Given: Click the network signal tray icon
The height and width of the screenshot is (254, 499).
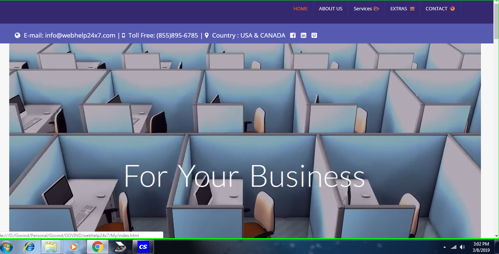Looking at the screenshot, I should point(454,247).
